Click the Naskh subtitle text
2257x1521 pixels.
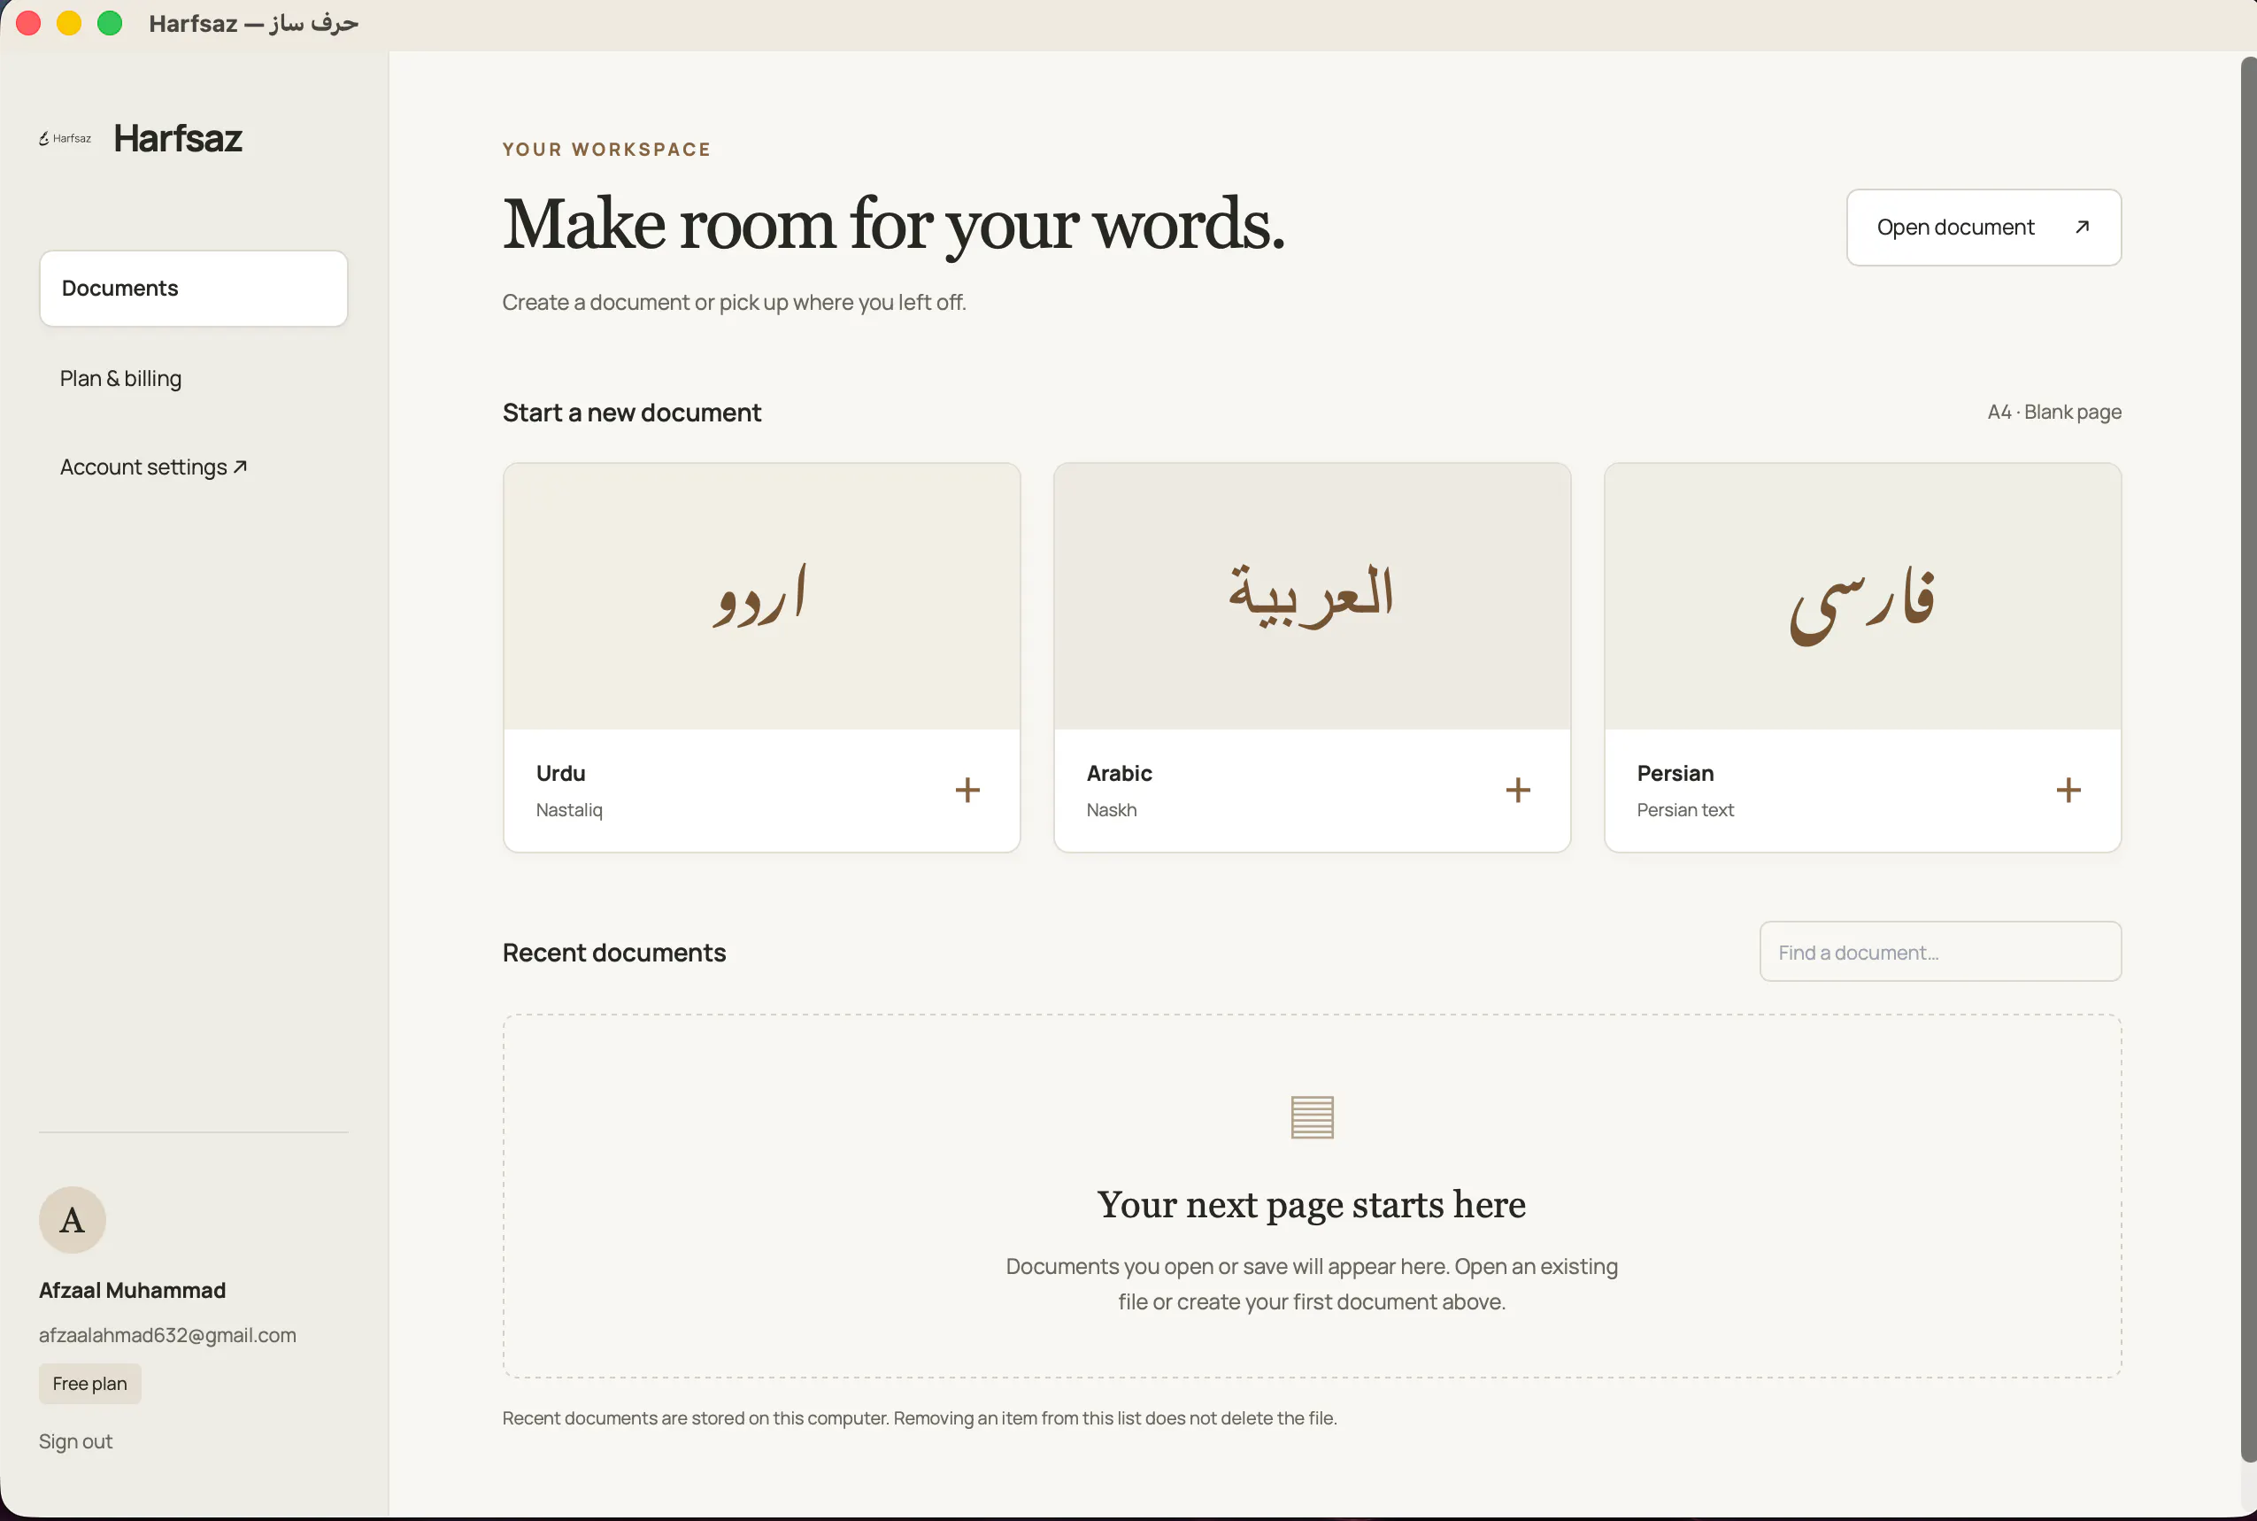1111,810
